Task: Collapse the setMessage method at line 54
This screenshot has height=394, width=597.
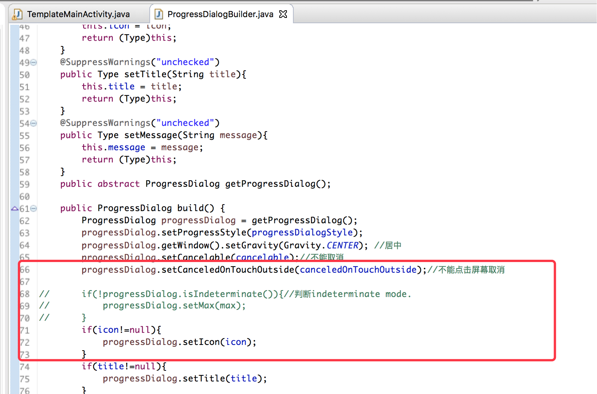Action: click(x=34, y=123)
